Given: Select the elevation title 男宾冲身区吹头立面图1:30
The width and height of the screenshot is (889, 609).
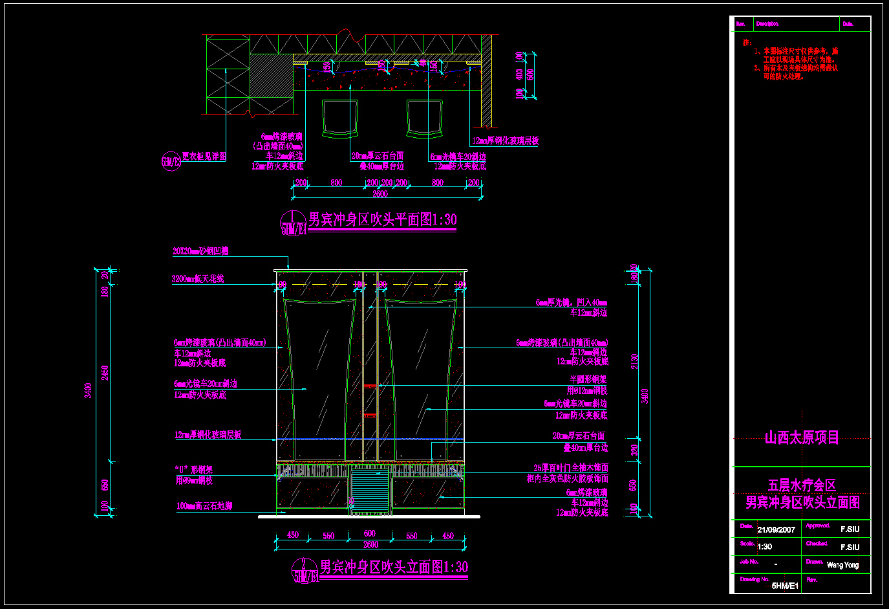Looking at the screenshot, I should (394, 567).
